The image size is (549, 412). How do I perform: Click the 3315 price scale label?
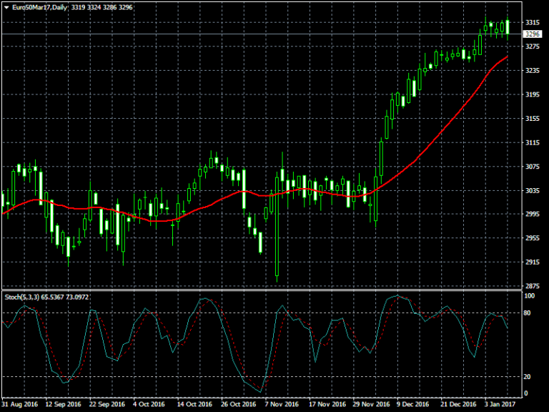coord(532,22)
